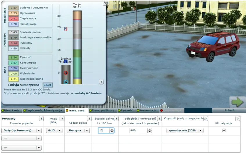Open the 'sporadycznie (25%' frequency dropdown
Image resolution: width=246 pixels, height=153 pixels.
(185, 130)
